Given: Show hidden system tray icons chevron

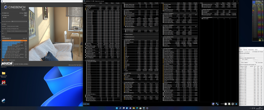Looking at the screenshot, I should coord(250,108).
